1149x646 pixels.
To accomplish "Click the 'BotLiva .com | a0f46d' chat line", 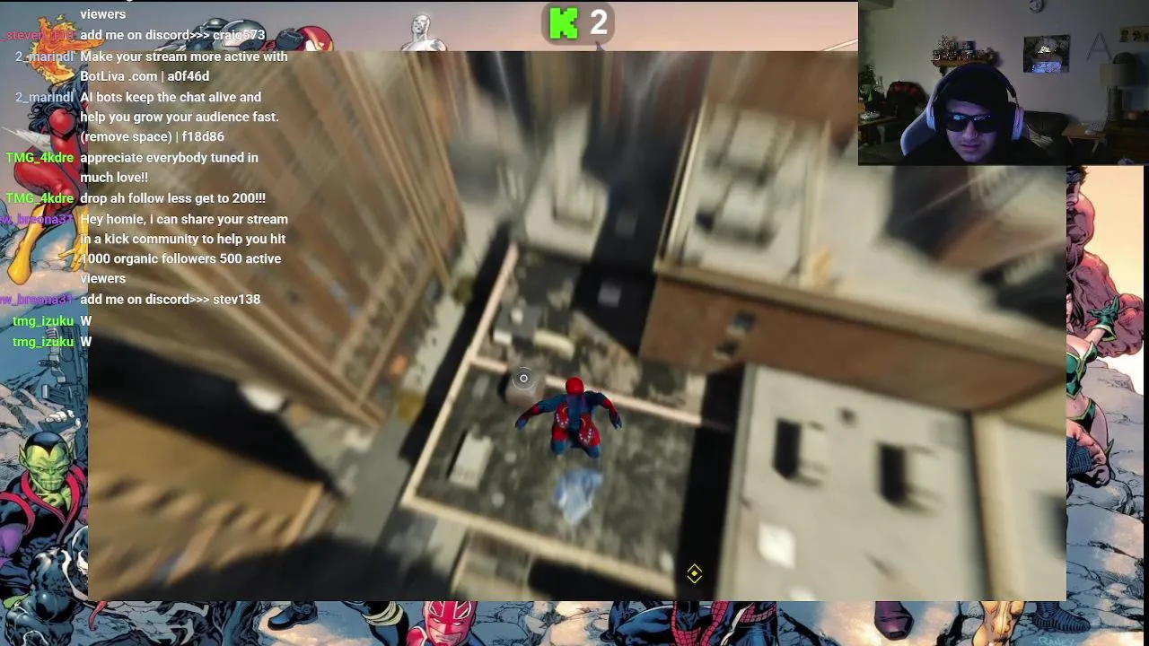I will pyautogui.click(x=145, y=76).
